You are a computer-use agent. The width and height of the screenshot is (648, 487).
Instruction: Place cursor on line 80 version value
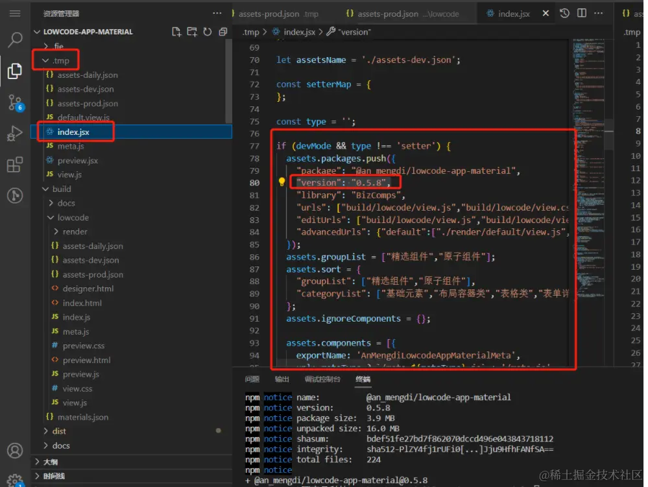tap(369, 183)
